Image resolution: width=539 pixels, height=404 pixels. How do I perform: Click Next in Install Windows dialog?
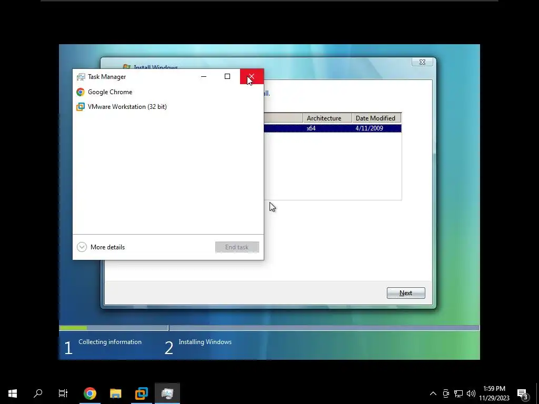coord(406,293)
